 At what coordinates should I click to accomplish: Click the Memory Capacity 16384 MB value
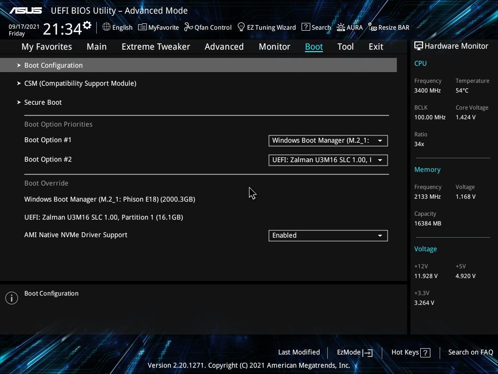tap(427, 224)
